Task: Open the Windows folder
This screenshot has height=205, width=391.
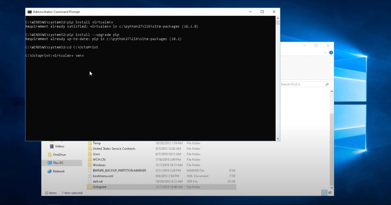Action: (99, 165)
